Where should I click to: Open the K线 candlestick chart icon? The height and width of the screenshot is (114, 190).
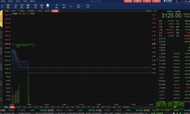pos(41,6)
